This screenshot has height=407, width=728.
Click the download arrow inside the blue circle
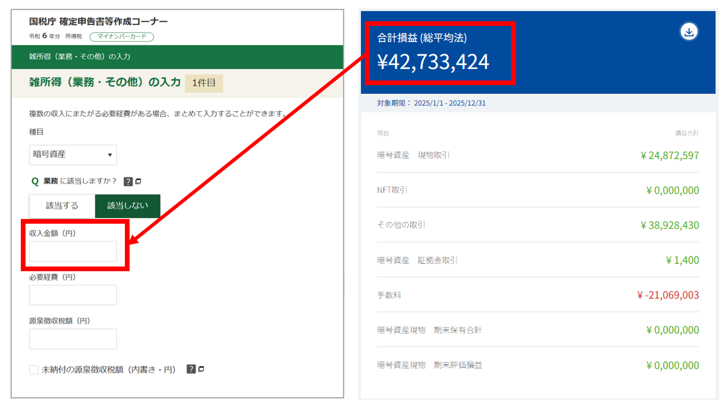(688, 32)
